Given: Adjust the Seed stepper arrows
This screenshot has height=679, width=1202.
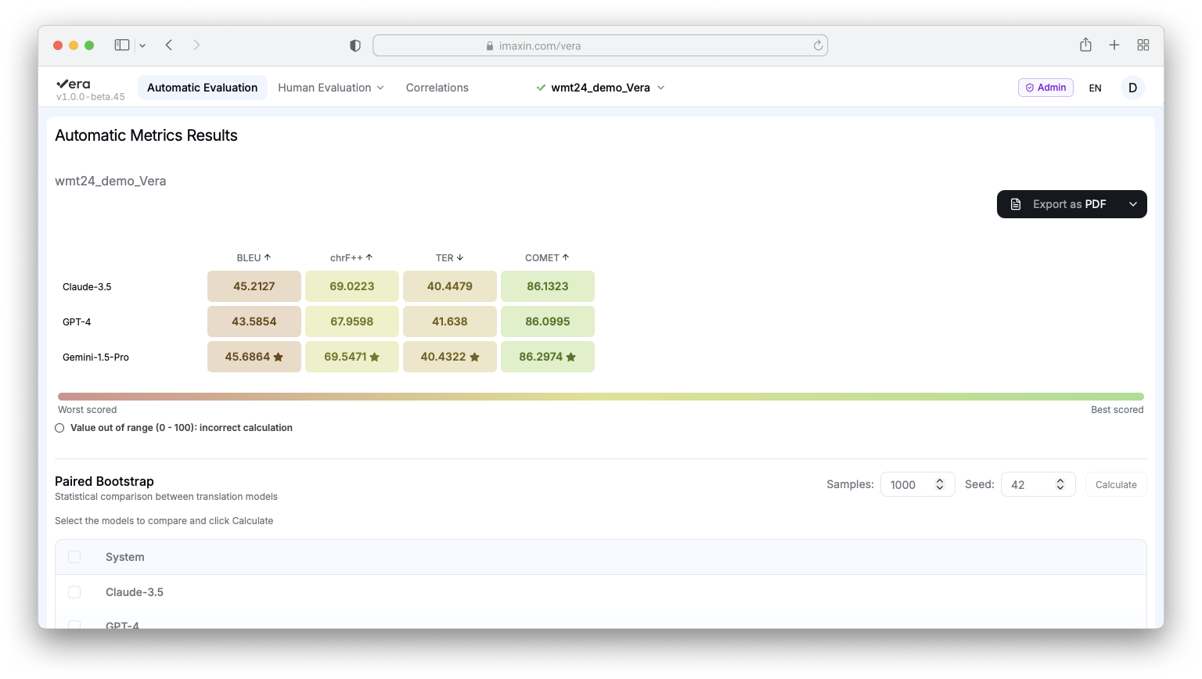Looking at the screenshot, I should point(1060,485).
